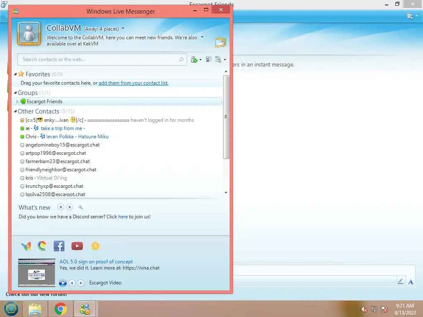Click the handwriting pen icon in chat window
Image resolution: width=423 pixels, height=317 pixels.
[x=401, y=282]
